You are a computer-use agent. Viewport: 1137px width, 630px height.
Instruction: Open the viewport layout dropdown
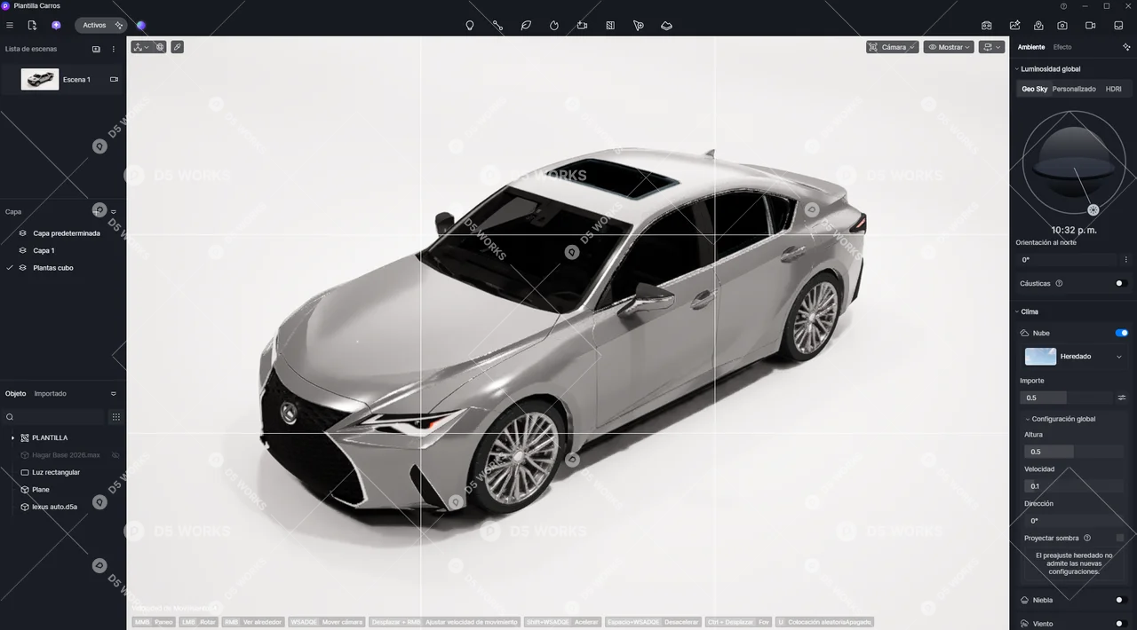click(x=991, y=47)
